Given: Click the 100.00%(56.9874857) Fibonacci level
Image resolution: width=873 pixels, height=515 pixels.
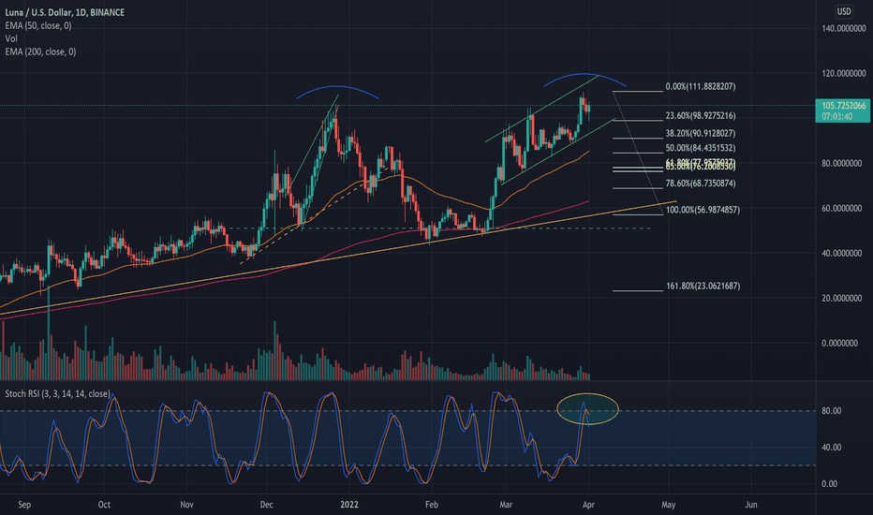Looking at the screenshot, I should coord(703,210).
